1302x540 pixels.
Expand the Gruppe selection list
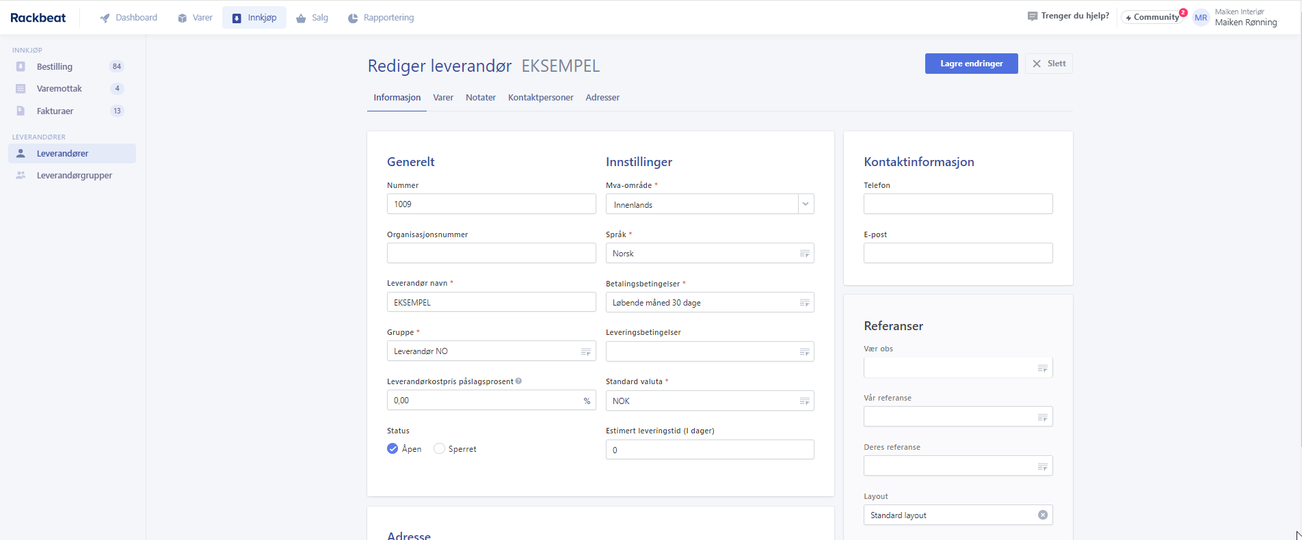[x=585, y=352]
